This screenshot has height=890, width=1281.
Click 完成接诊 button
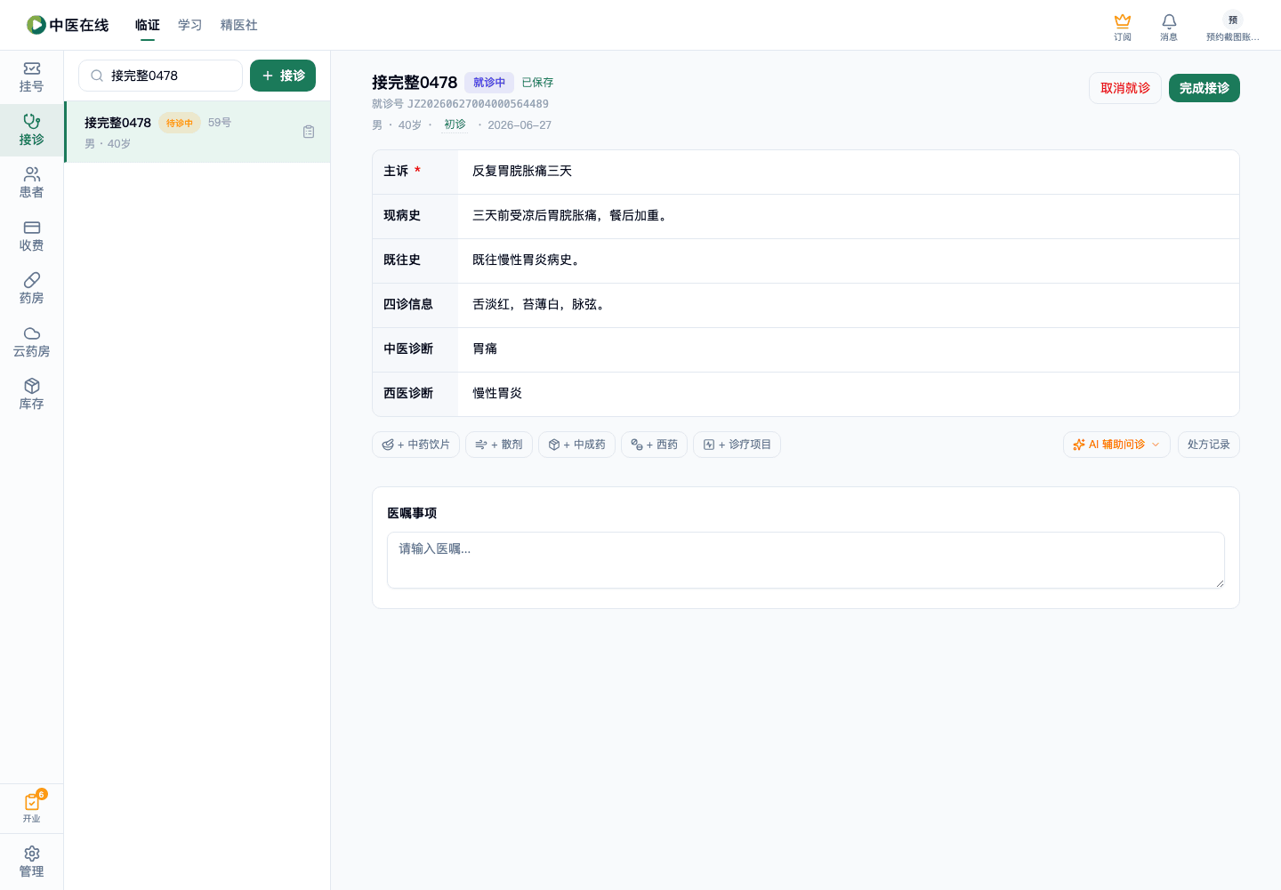(x=1204, y=88)
